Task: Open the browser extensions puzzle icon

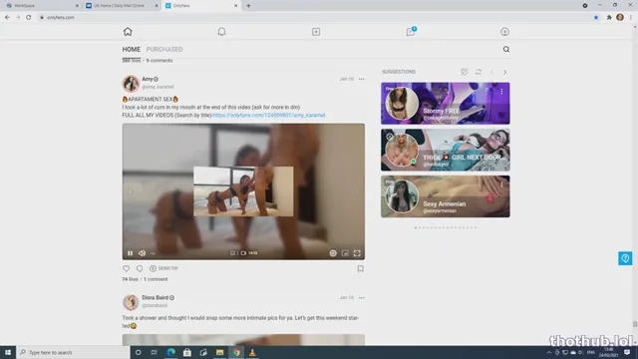Action: pos(609,18)
